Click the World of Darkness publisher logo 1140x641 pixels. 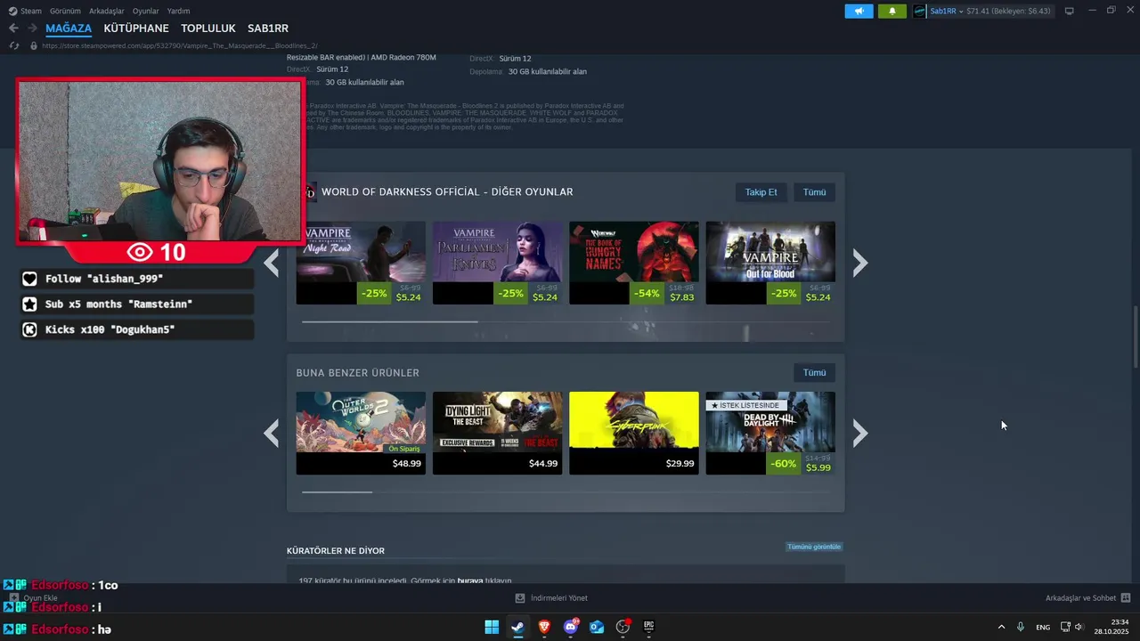click(310, 192)
